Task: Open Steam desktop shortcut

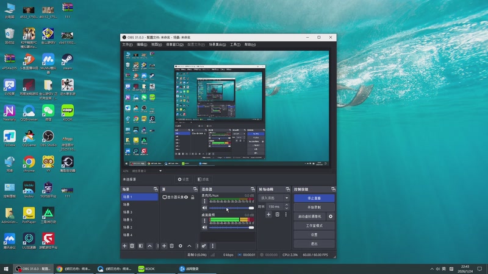Action: point(67,61)
